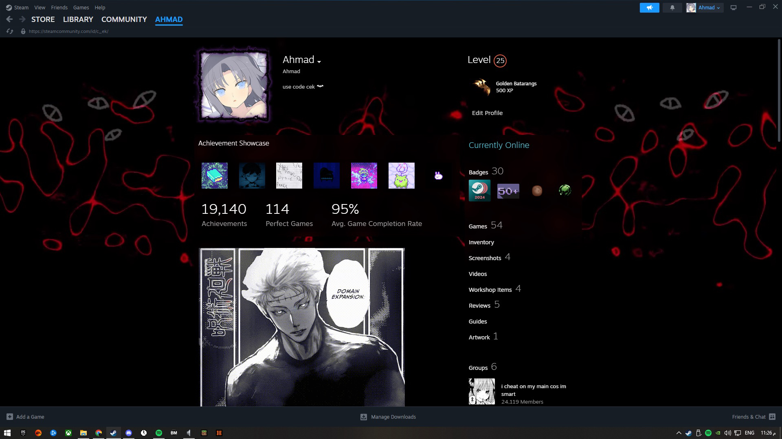Open the brown cookie badge
This screenshot has height=439, width=782.
pyautogui.click(x=537, y=191)
